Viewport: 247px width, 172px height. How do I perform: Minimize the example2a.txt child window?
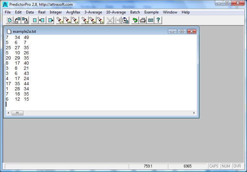pos(172,32)
